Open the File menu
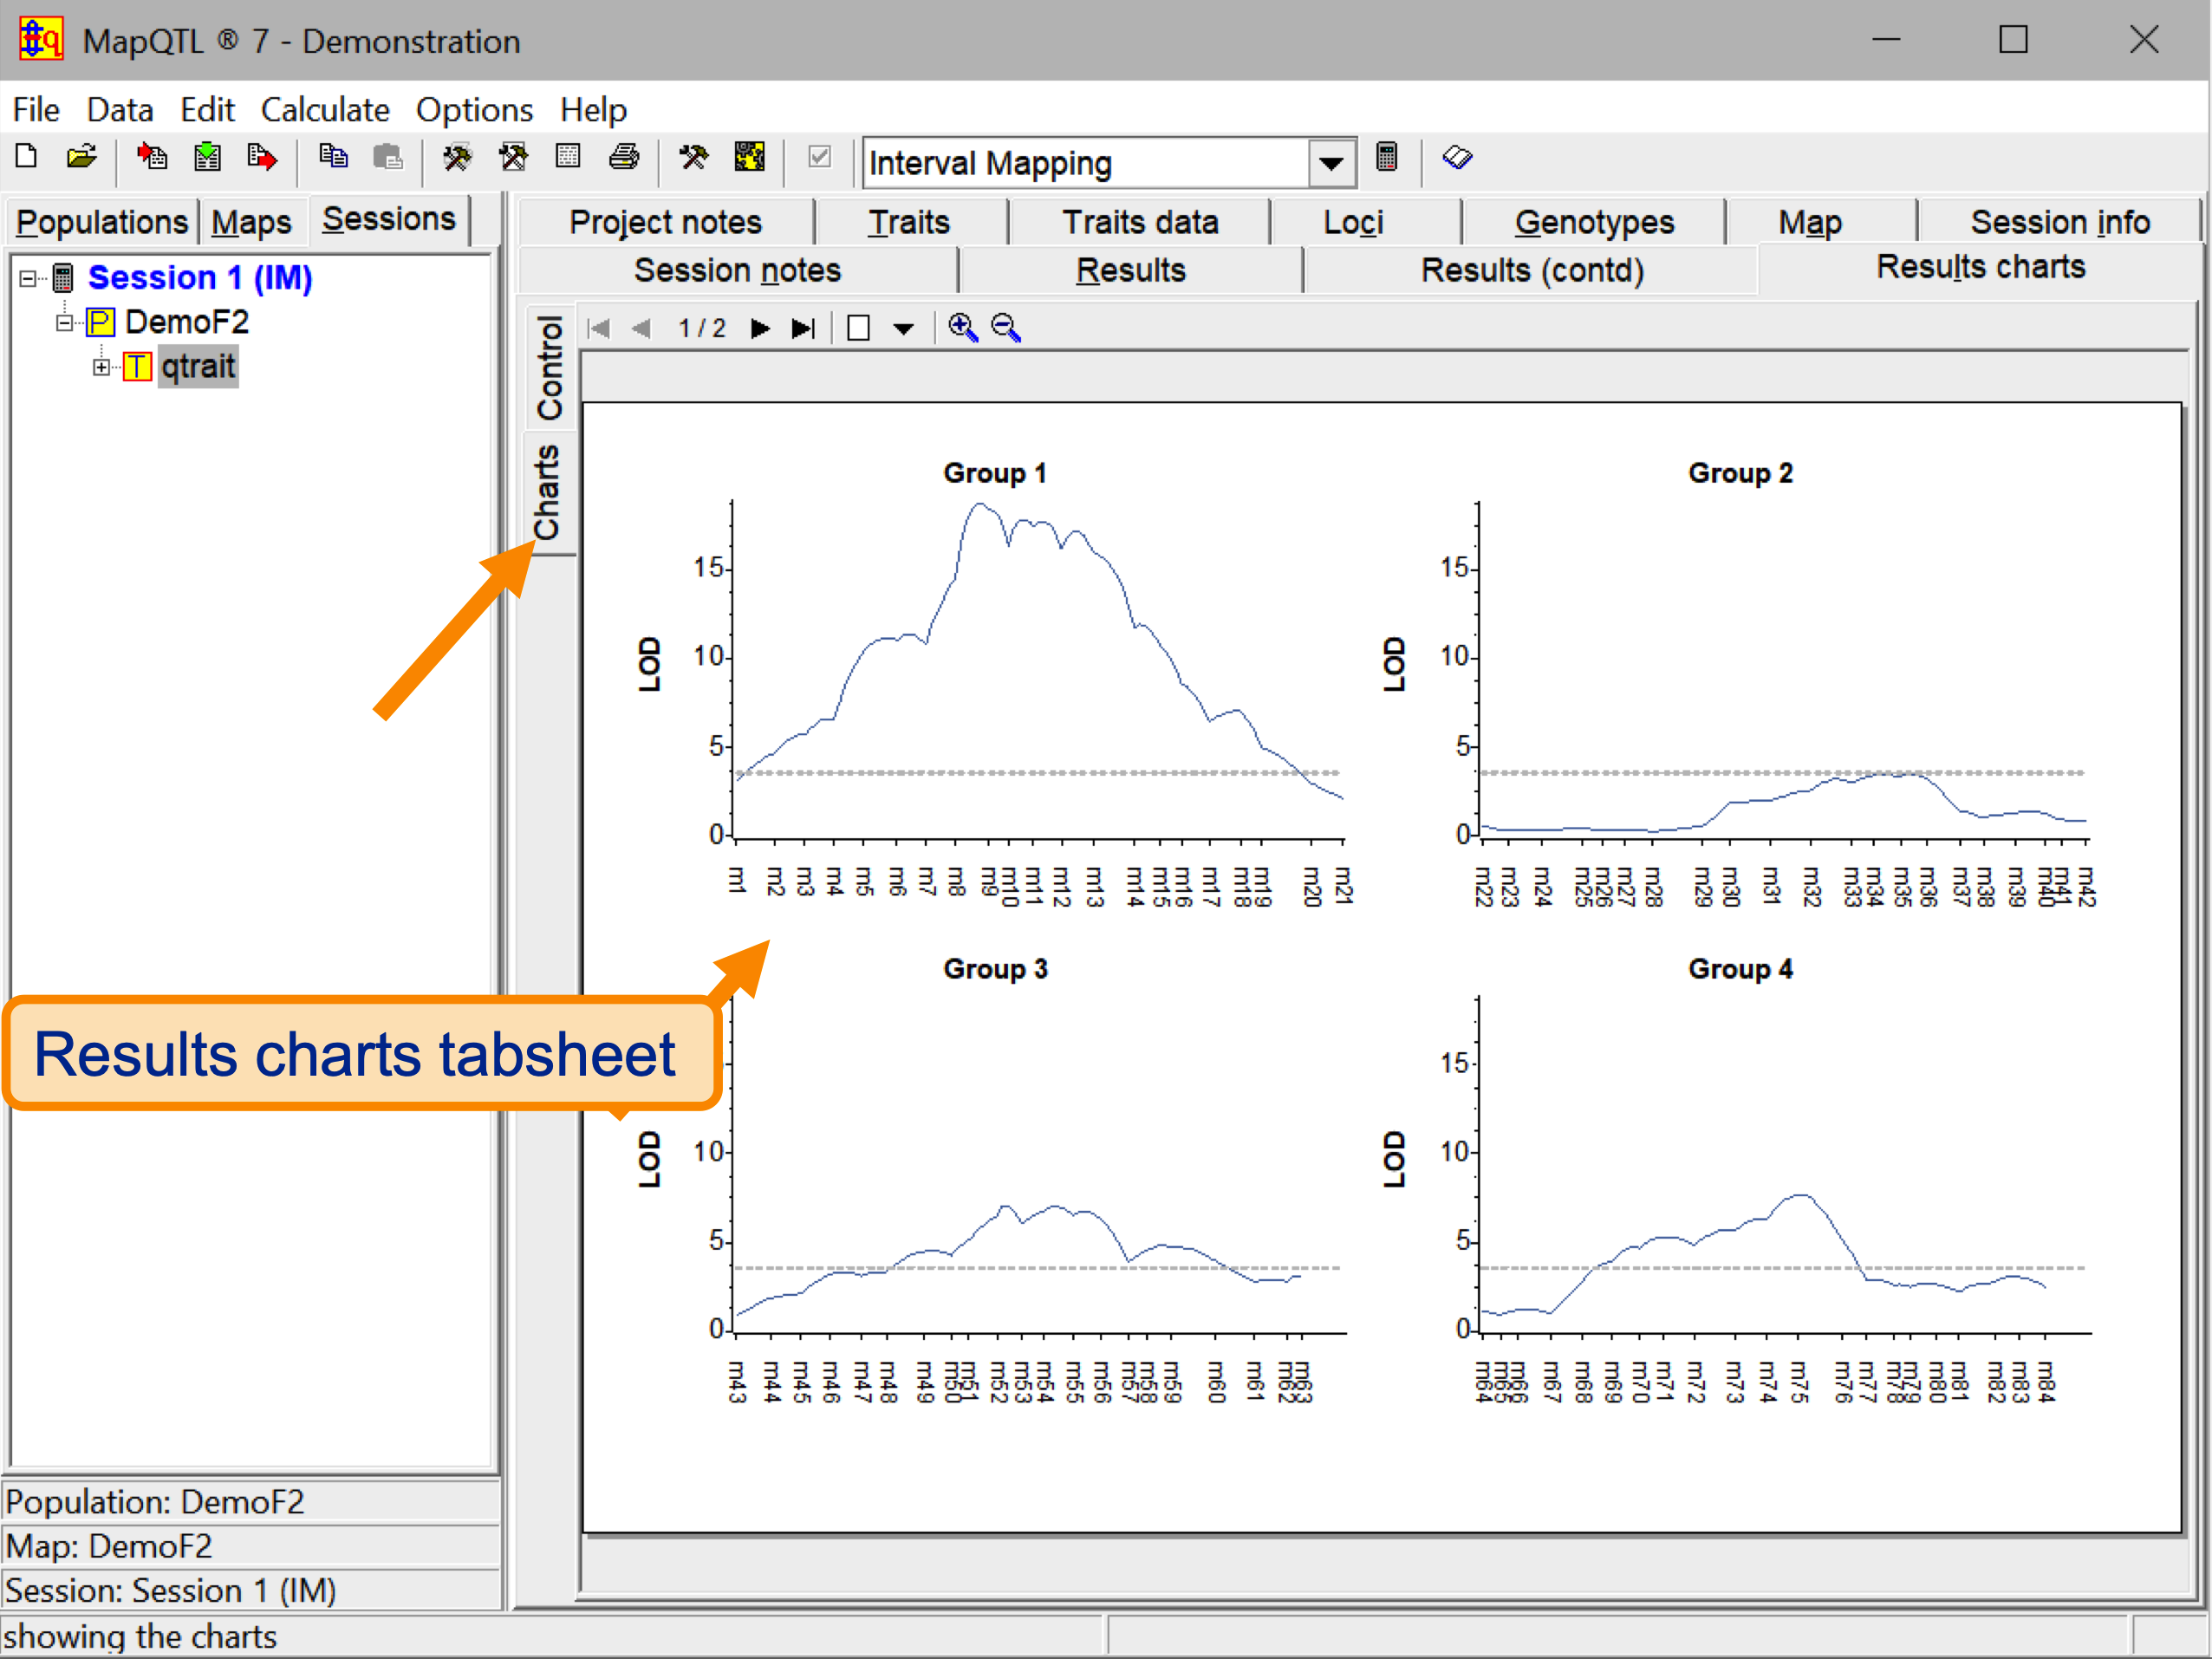Image resolution: width=2212 pixels, height=1659 pixels. coord(36,109)
